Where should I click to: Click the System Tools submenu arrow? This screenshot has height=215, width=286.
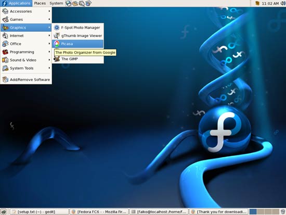49,68
